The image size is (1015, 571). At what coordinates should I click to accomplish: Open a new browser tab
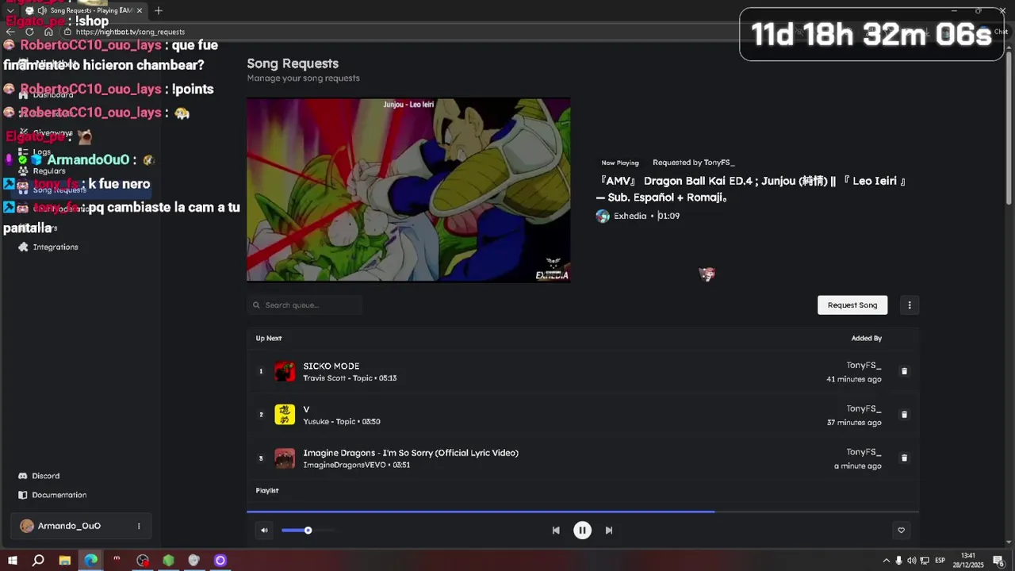pyautogui.click(x=159, y=10)
